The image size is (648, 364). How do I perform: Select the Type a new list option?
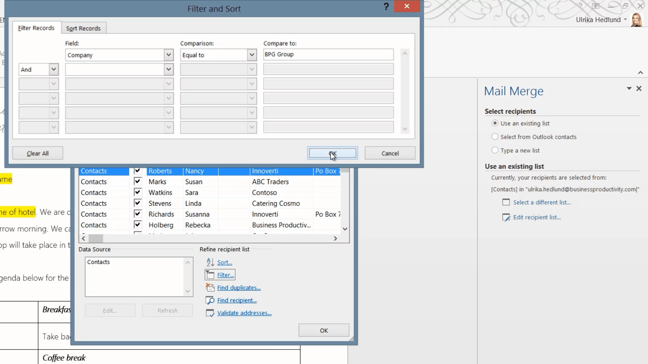click(495, 150)
